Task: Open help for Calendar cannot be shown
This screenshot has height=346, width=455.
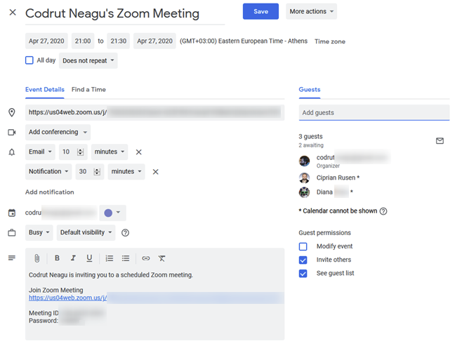Action: (x=383, y=211)
